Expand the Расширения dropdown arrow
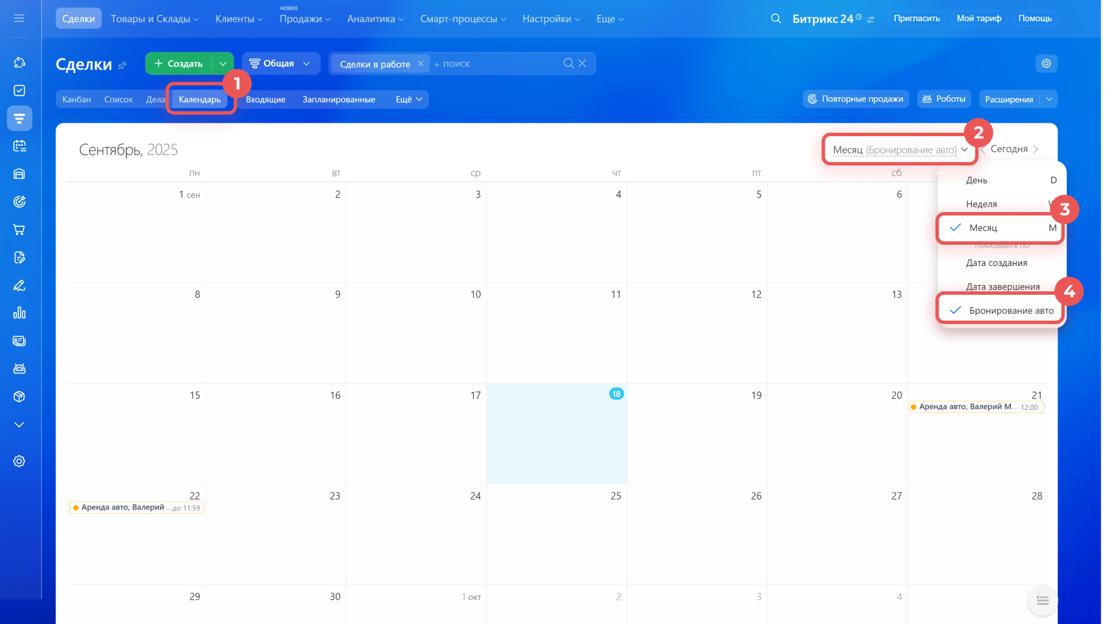The image size is (1107, 624). point(1049,99)
